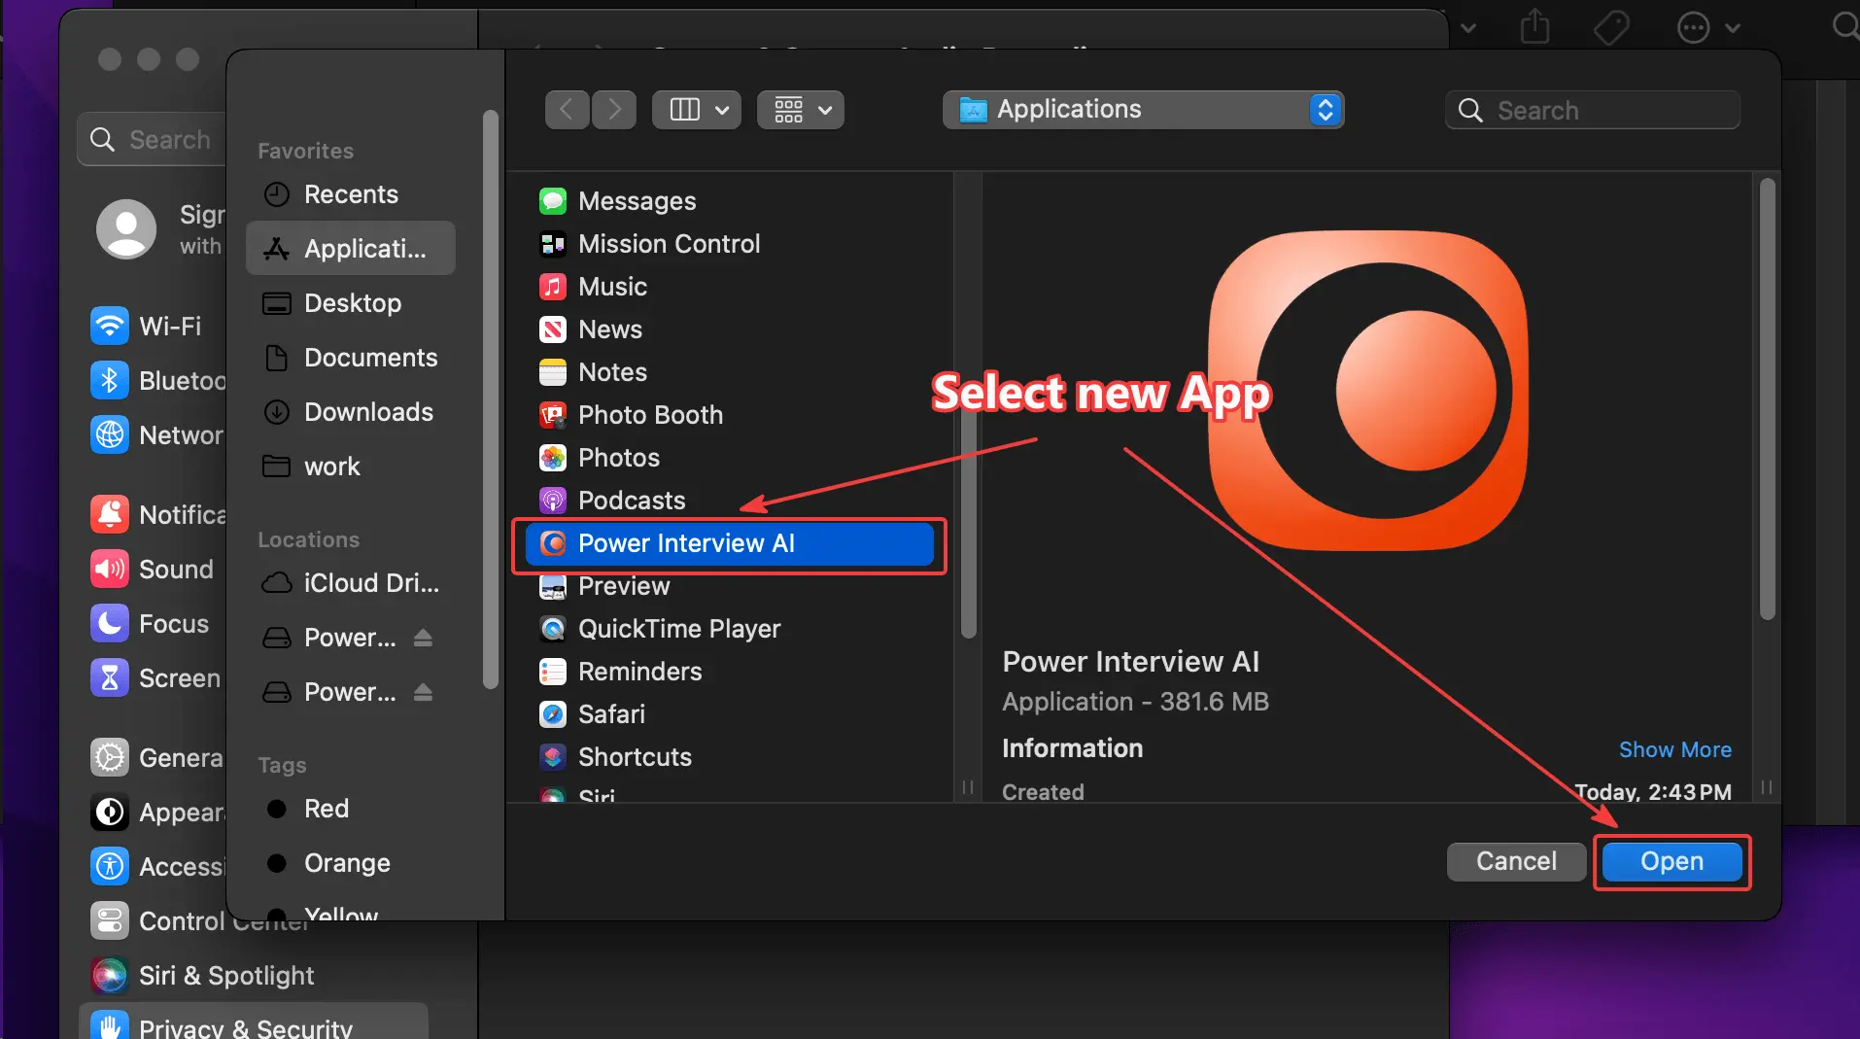The height and width of the screenshot is (1039, 1860).
Task: Select the Reminders app
Action: 729,672
